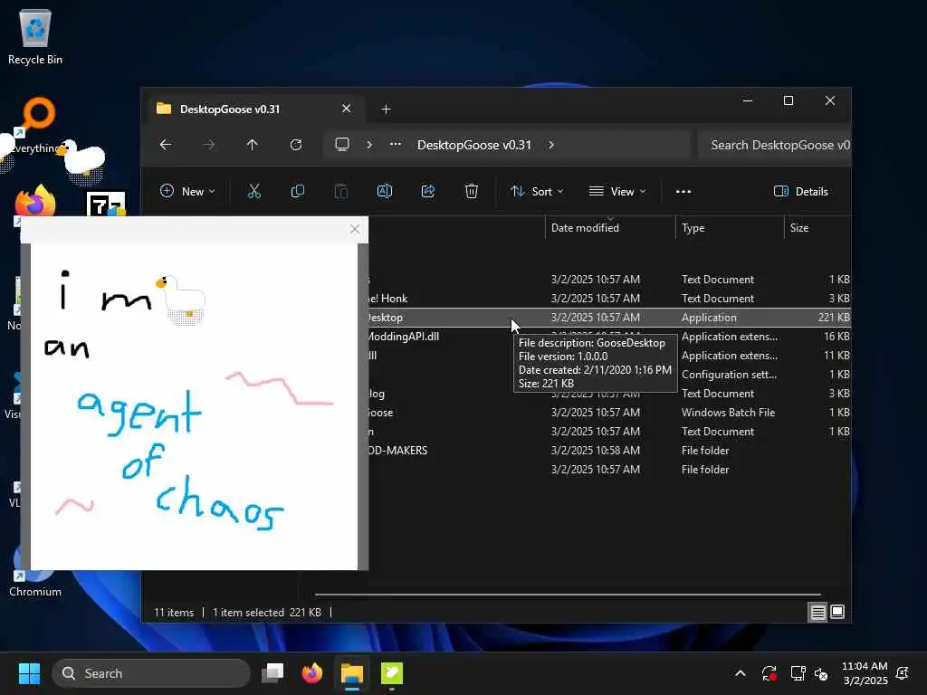The width and height of the screenshot is (927, 695).
Task: Expand chevron after the This PC icon
Action: click(369, 145)
